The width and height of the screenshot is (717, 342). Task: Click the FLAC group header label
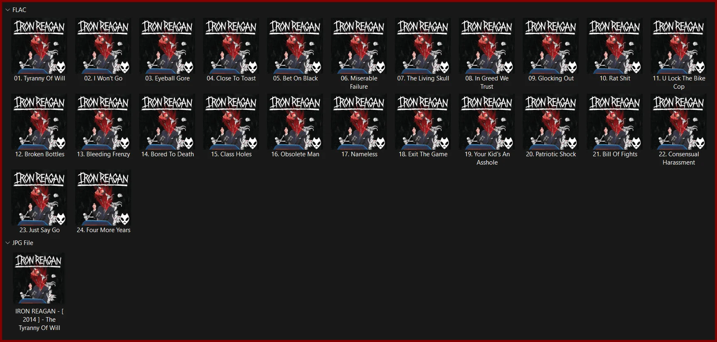pyautogui.click(x=19, y=10)
